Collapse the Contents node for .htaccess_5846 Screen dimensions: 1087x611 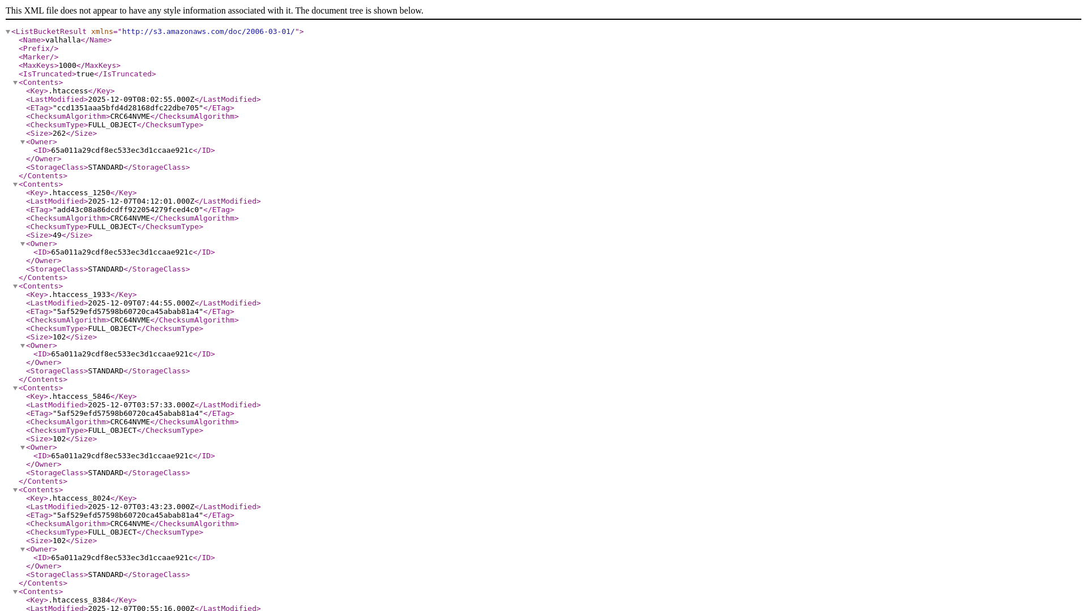tap(15, 388)
